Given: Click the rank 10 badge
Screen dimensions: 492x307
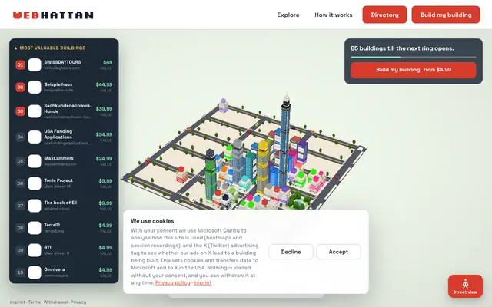Looking at the screenshot, I should point(21,272).
